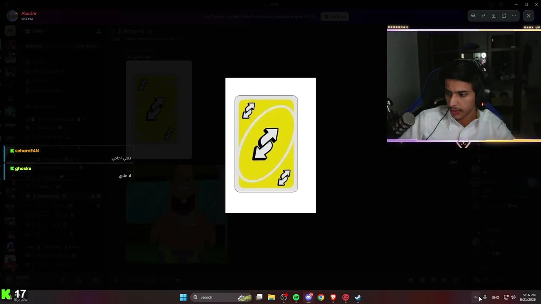Zoom in on the image preview
The image size is (541, 304).
[x=473, y=16]
